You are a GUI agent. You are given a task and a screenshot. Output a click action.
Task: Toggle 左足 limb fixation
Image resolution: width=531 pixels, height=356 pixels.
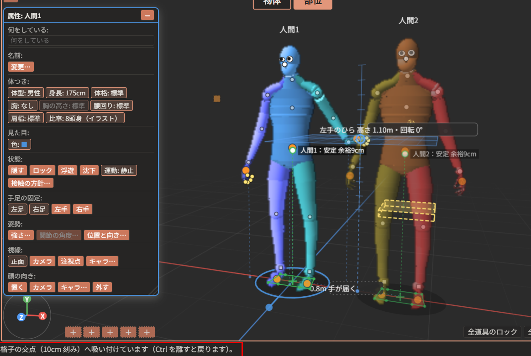pyautogui.click(x=18, y=209)
